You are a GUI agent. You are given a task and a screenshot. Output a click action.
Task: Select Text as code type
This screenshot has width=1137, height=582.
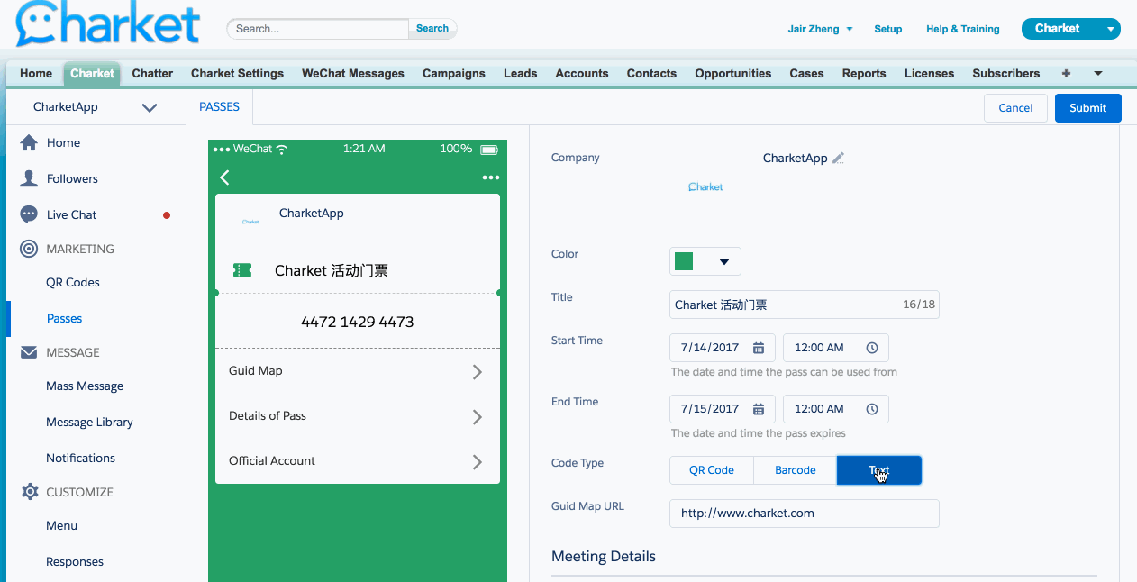(878, 470)
